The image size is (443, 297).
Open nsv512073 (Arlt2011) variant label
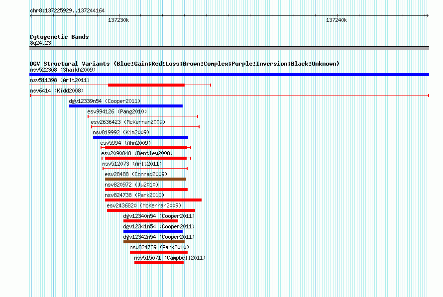pyautogui.click(x=132, y=164)
